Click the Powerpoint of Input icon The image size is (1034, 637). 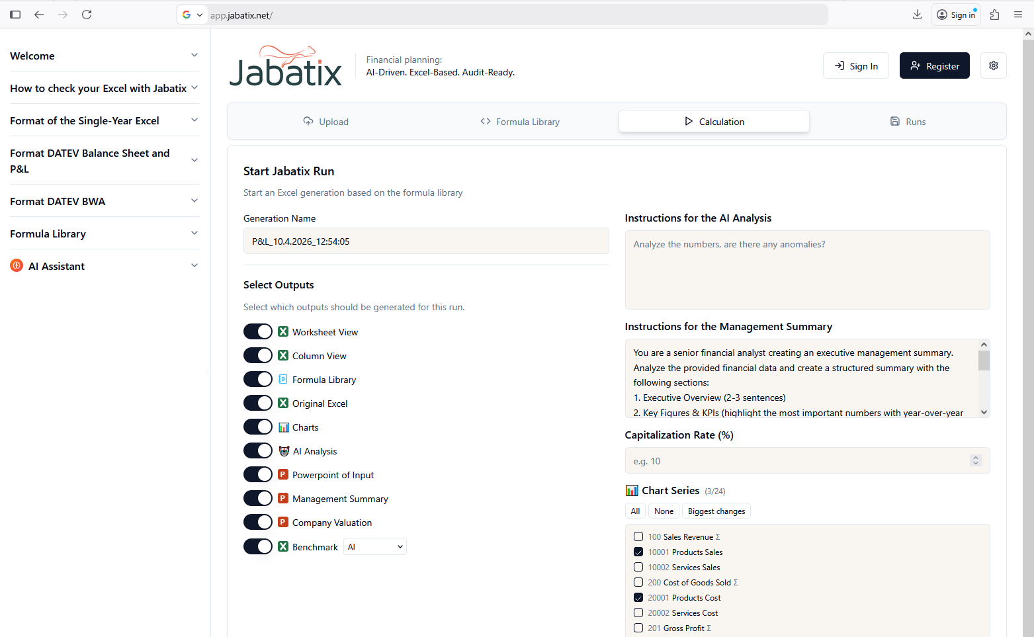click(282, 474)
